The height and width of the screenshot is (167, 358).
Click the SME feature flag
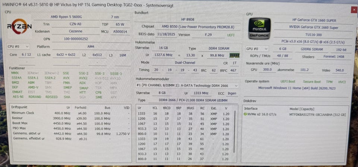[x=99, y=97]
